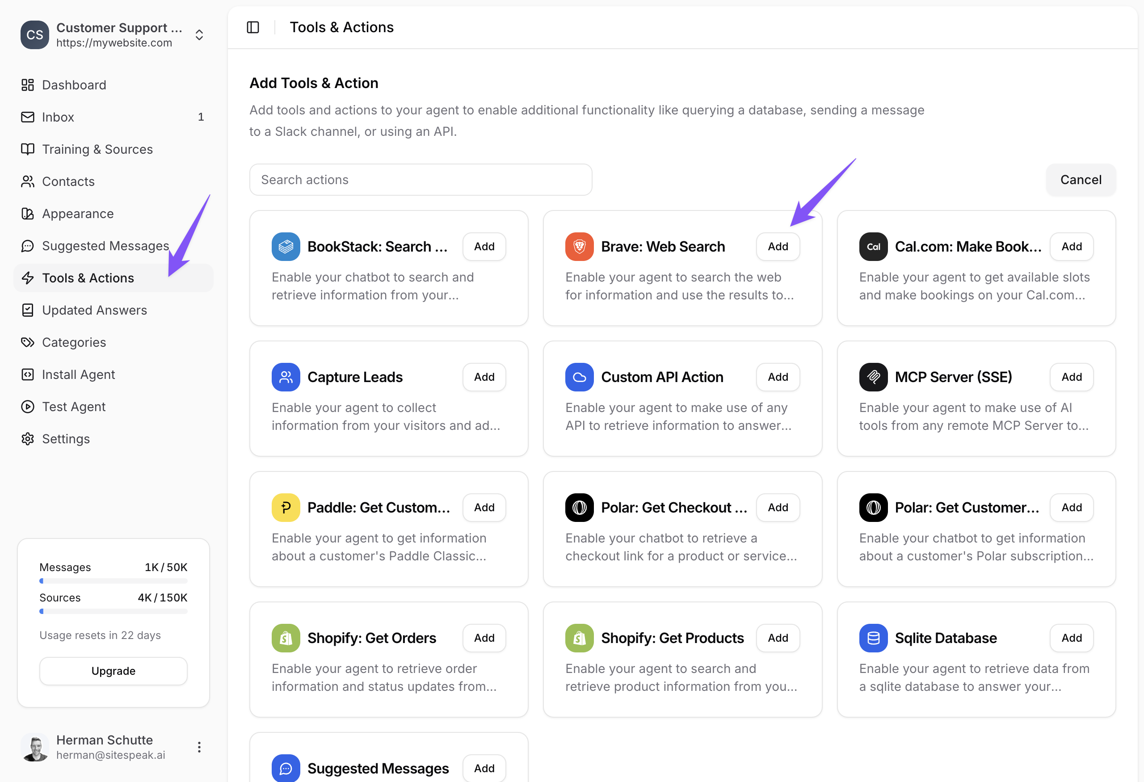The width and height of the screenshot is (1144, 782).
Task: Focus the Search actions input field
Action: (420, 180)
